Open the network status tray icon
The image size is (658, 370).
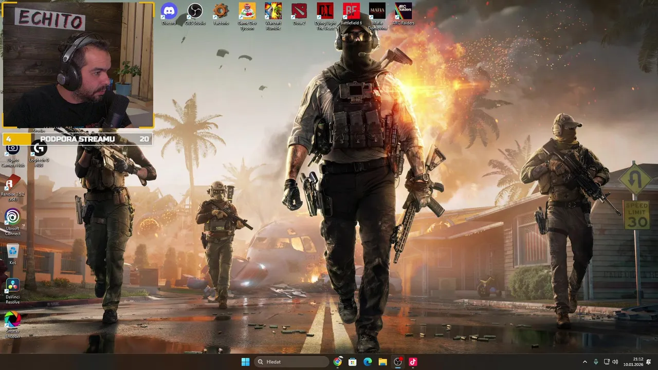click(x=607, y=362)
